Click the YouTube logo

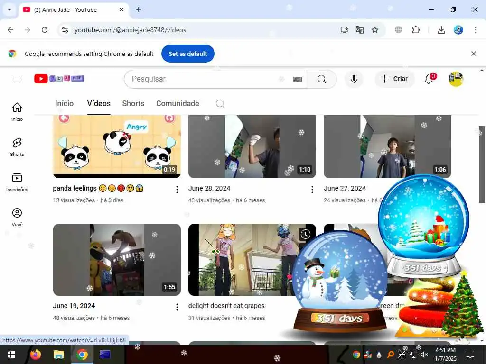point(59,79)
